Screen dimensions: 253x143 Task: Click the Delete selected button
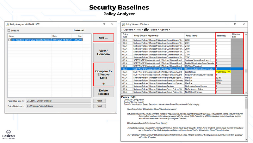pyautogui.click(x=103, y=92)
